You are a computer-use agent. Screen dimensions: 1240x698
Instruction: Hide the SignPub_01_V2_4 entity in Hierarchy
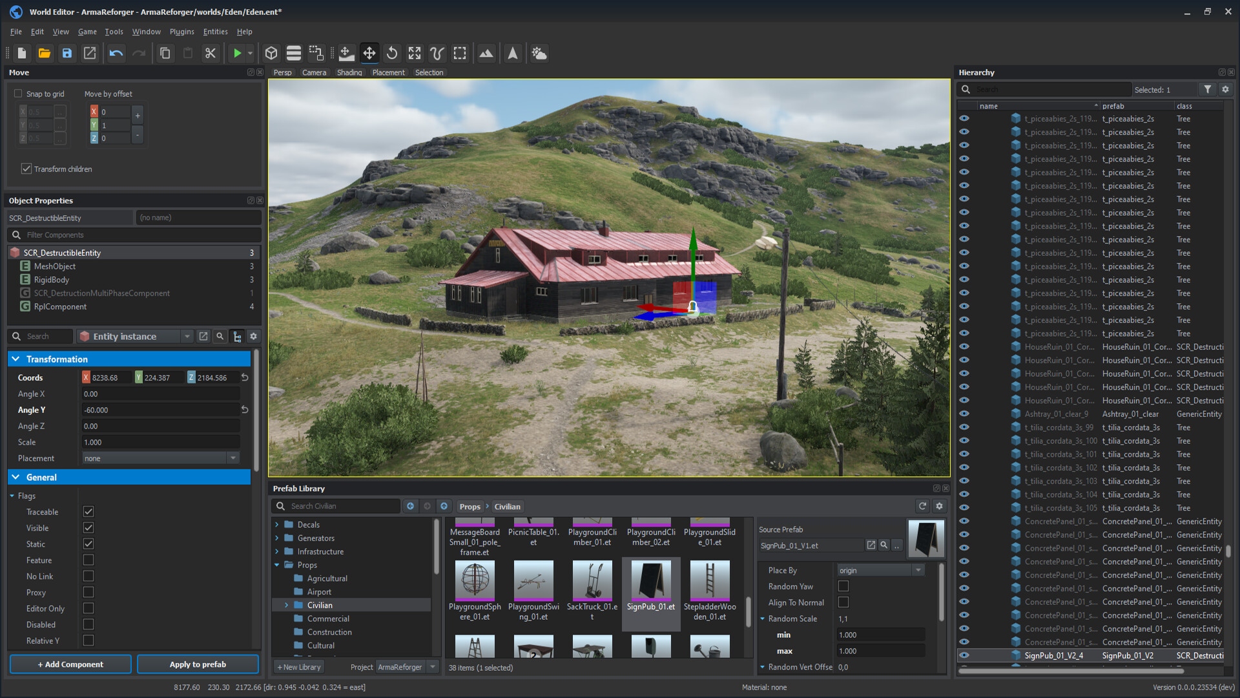(x=964, y=655)
